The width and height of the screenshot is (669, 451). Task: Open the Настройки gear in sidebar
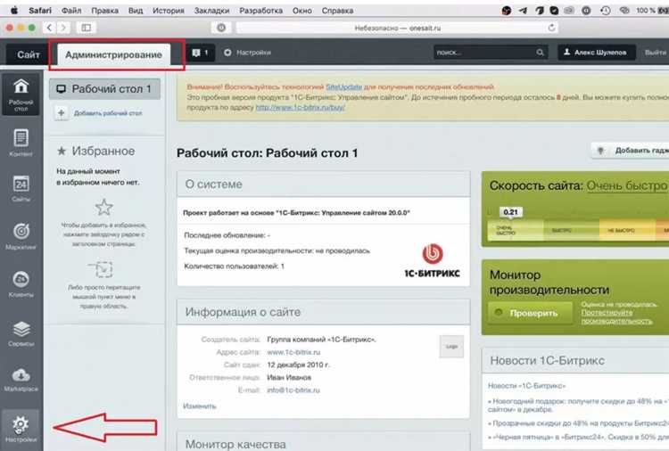pos(21,429)
